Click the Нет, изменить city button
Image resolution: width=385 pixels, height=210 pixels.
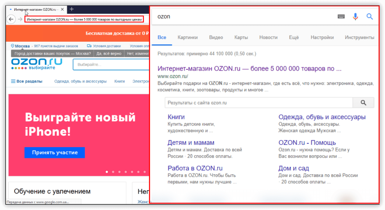[137, 54]
